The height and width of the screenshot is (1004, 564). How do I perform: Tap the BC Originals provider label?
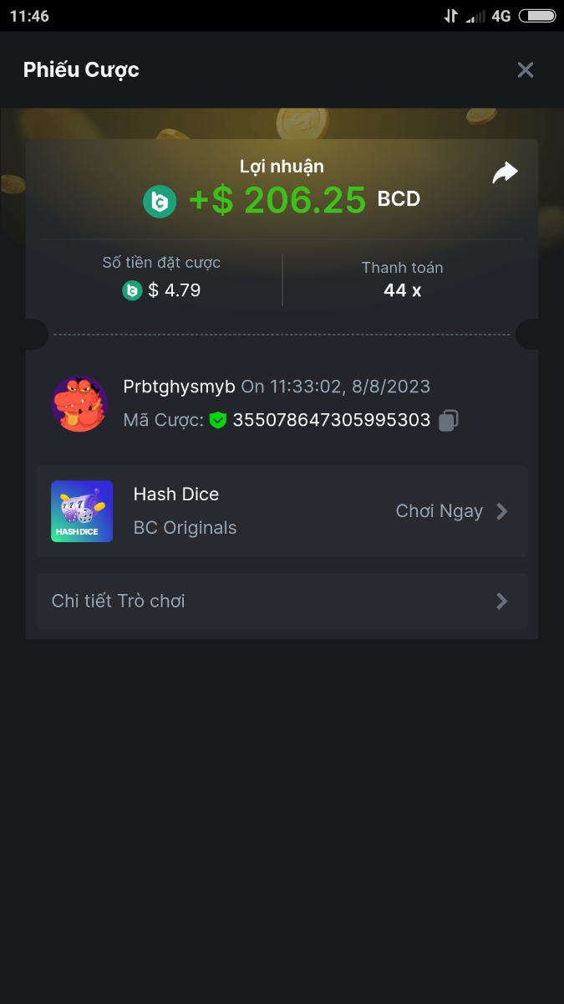tap(185, 528)
